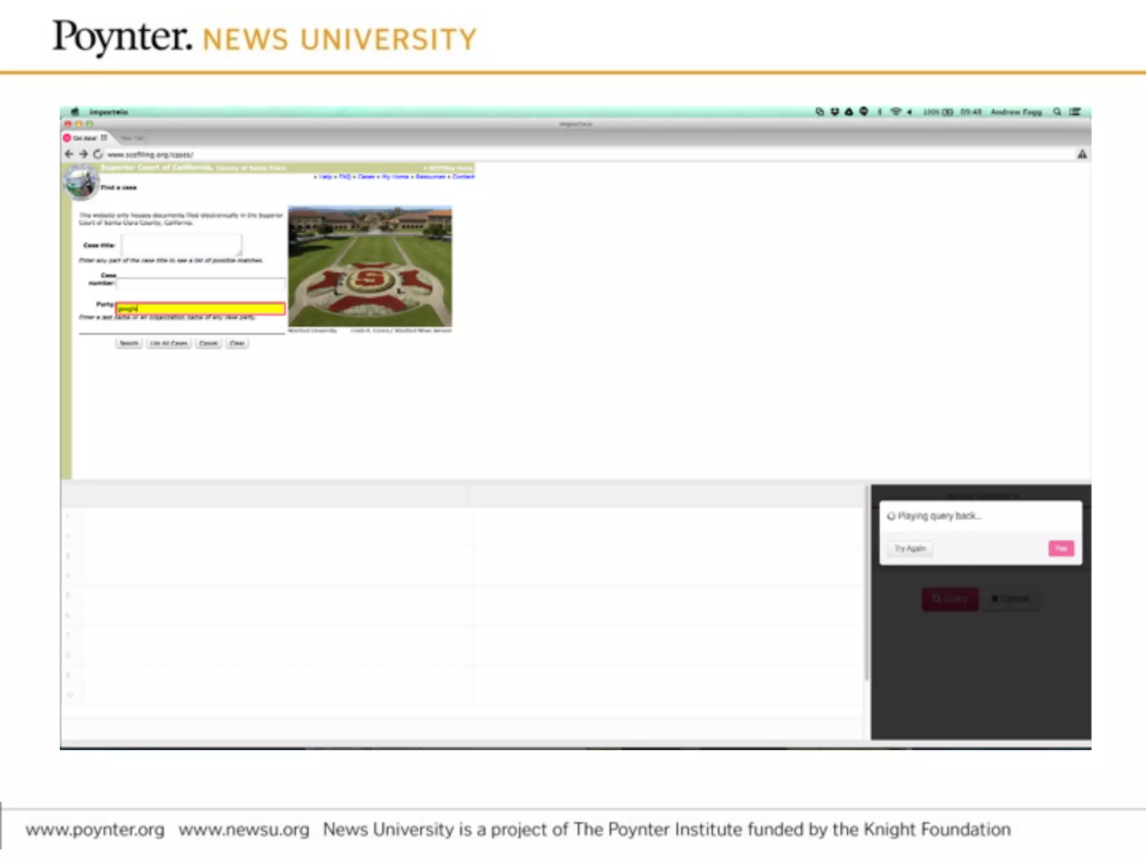Switch to the Get data browser tab
Image resolution: width=1146 pixels, height=859 pixels.
[x=84, y=138]
